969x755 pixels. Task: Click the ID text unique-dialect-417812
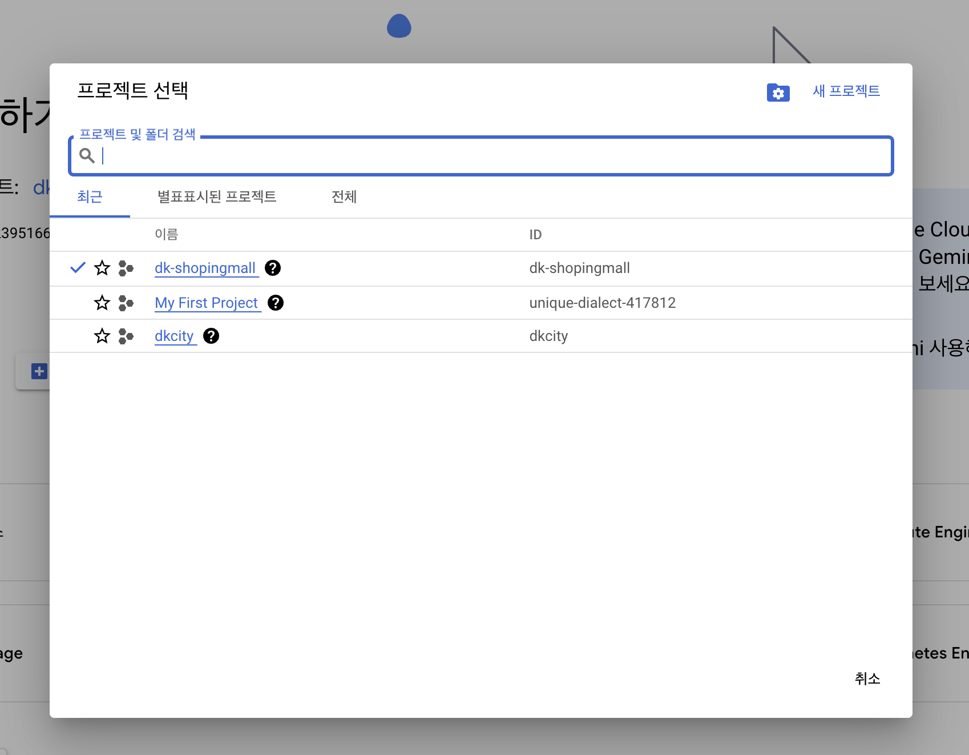point(603,303)
